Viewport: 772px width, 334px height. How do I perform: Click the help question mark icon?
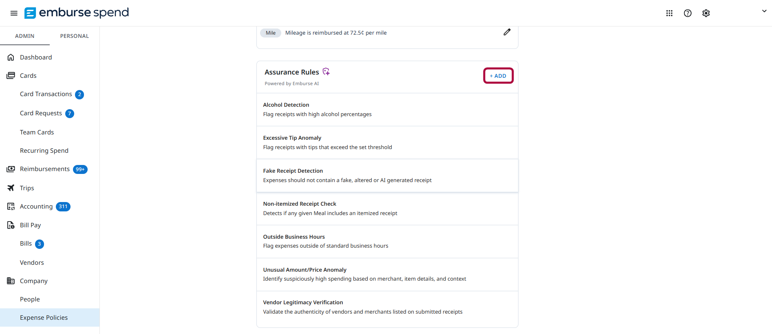click(688, 13)
